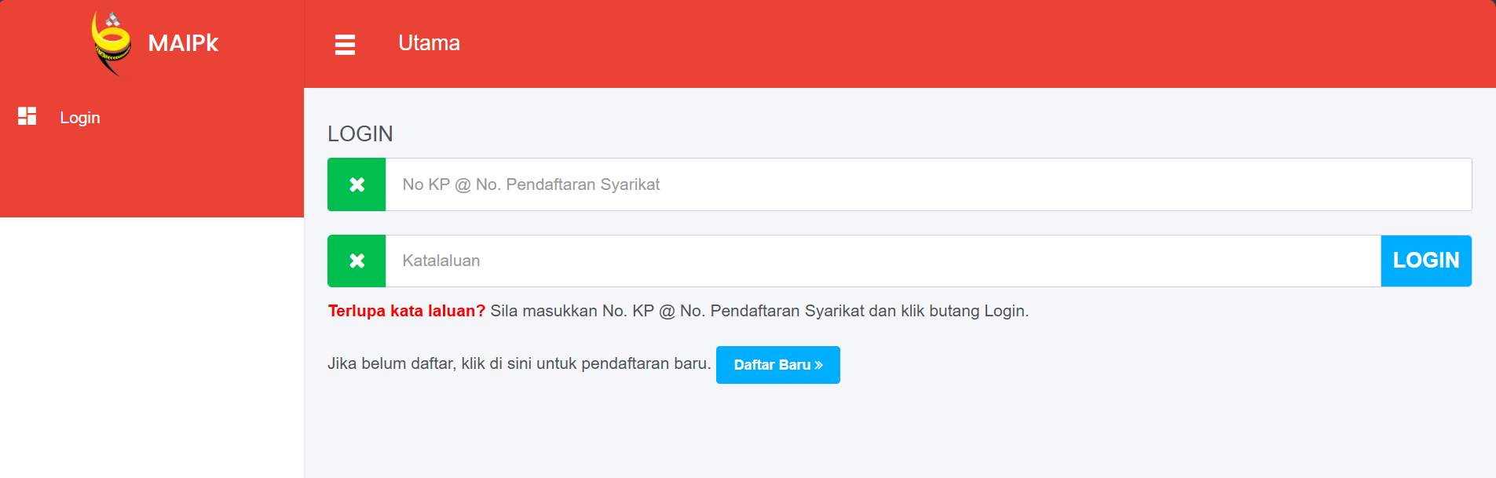Click the dashboard grid icon beside Login
This screenshot has width=1496, height=478.
(27, 117)
